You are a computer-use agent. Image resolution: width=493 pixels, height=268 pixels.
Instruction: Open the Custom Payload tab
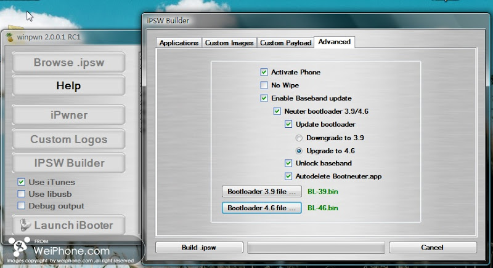point(285,43)
